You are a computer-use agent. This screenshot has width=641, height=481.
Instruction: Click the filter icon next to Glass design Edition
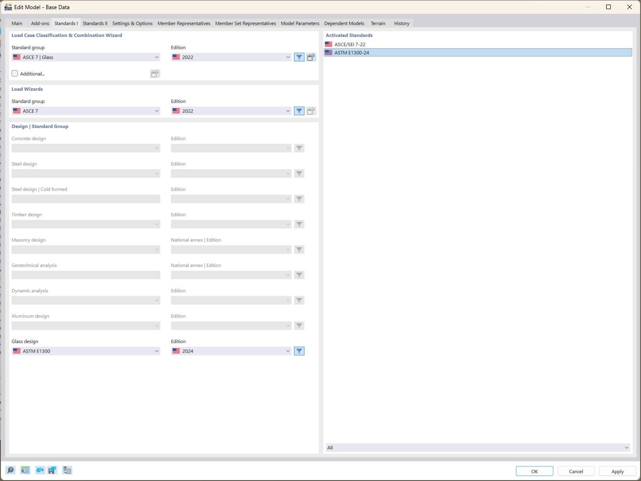coord(299,351)
